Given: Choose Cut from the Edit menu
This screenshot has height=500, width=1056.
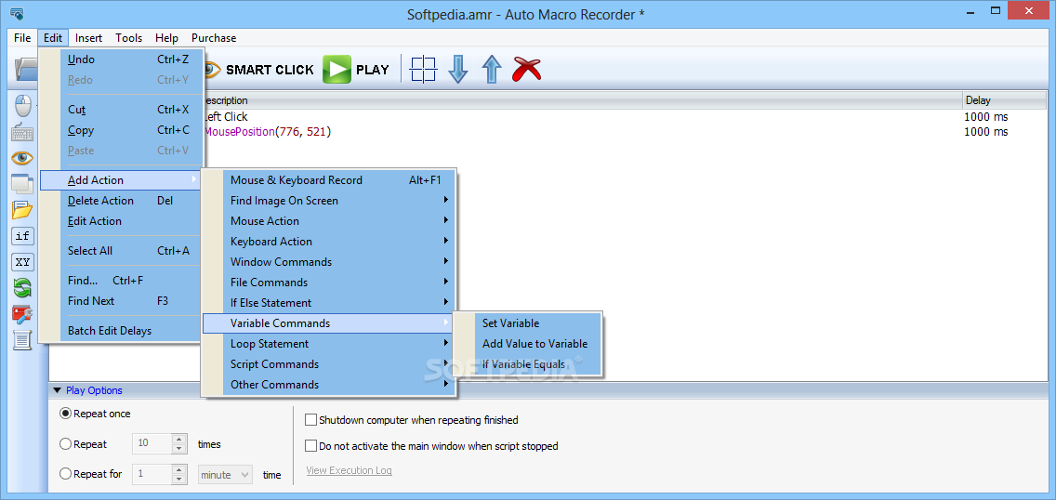Looking at the screenshot, I should (121, 109).
